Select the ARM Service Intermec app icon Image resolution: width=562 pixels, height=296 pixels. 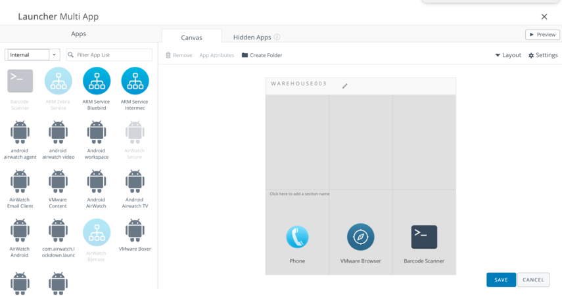(135, 81)
